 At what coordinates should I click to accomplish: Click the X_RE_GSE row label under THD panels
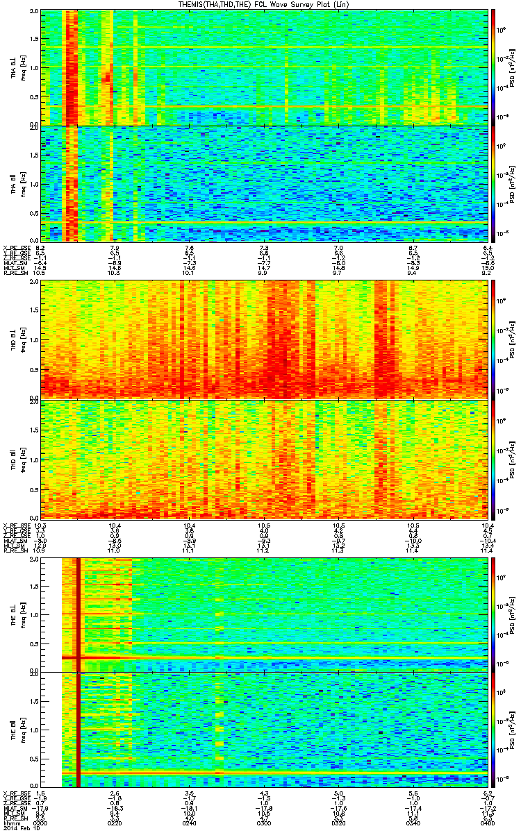[17, 524]
